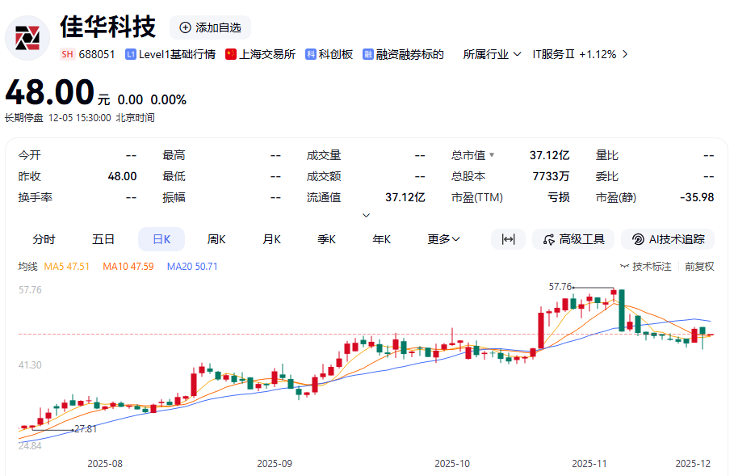This screenshot has height=476, width=734.
Task: Toggle 前复权 price adjustment mode
Action: coord(699,266)
